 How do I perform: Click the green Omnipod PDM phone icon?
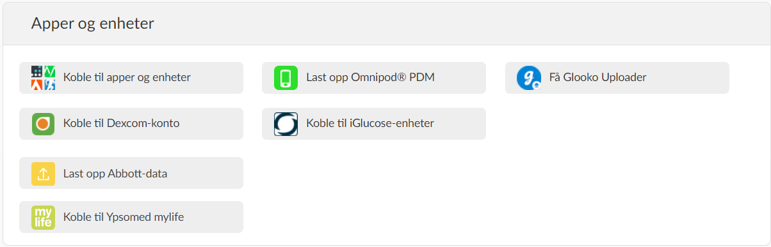click(286, 78)
